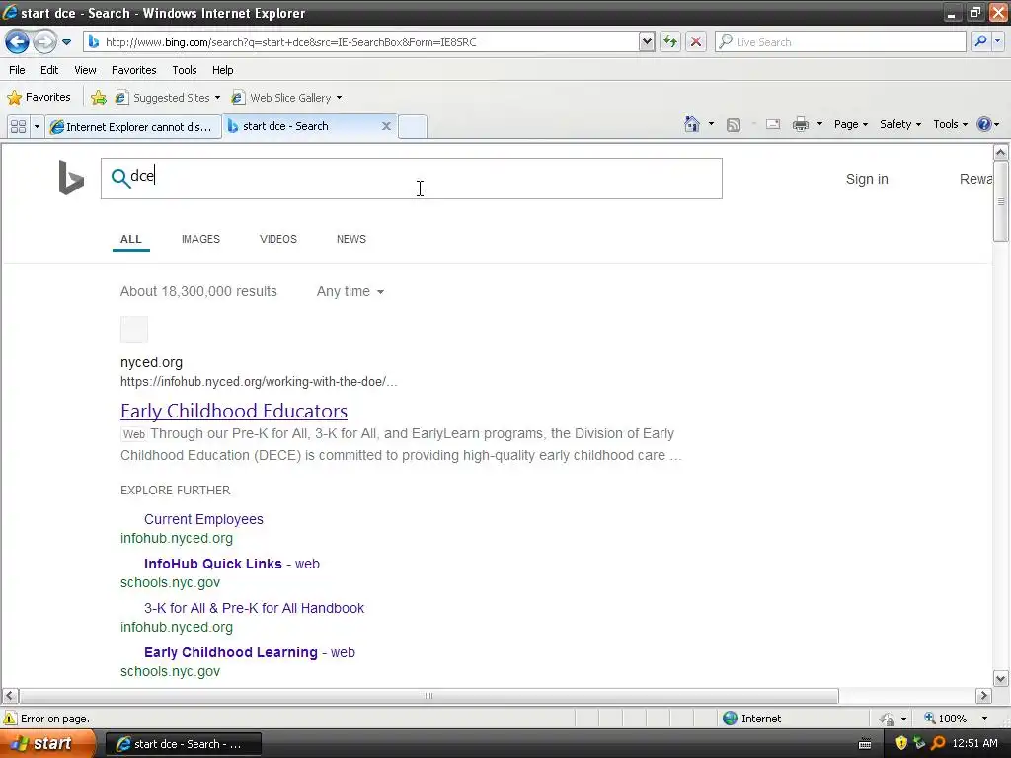Switch to the VIDEOS tab
The height and width of the screenshot is (758, 1011).
click(x=277, y=239)
